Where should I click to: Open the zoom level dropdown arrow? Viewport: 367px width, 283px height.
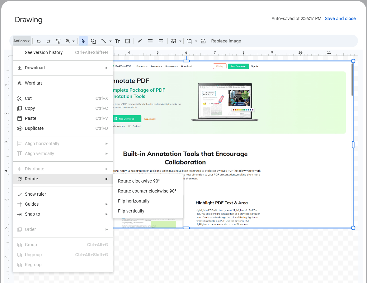[73, 41]
